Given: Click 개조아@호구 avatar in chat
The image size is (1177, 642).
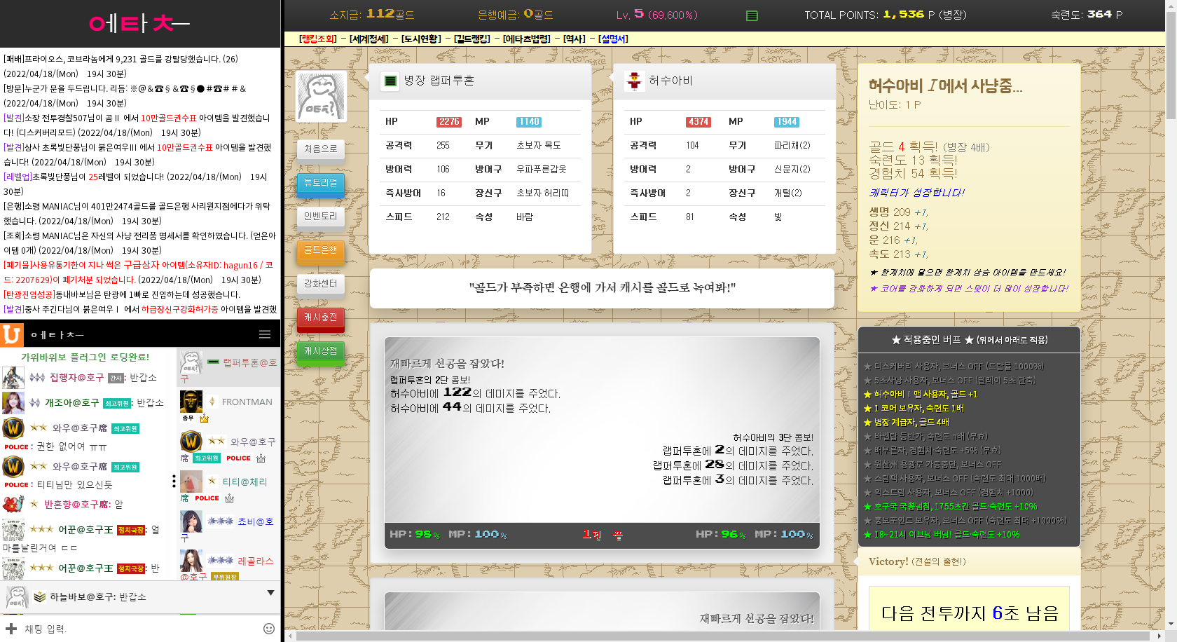Looking at the screenshot, I should [13, 403].
